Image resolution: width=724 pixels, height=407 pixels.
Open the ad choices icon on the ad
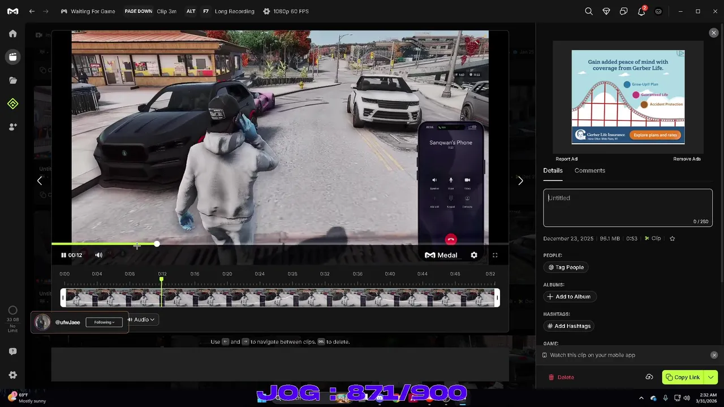click(x=681, y=53)
